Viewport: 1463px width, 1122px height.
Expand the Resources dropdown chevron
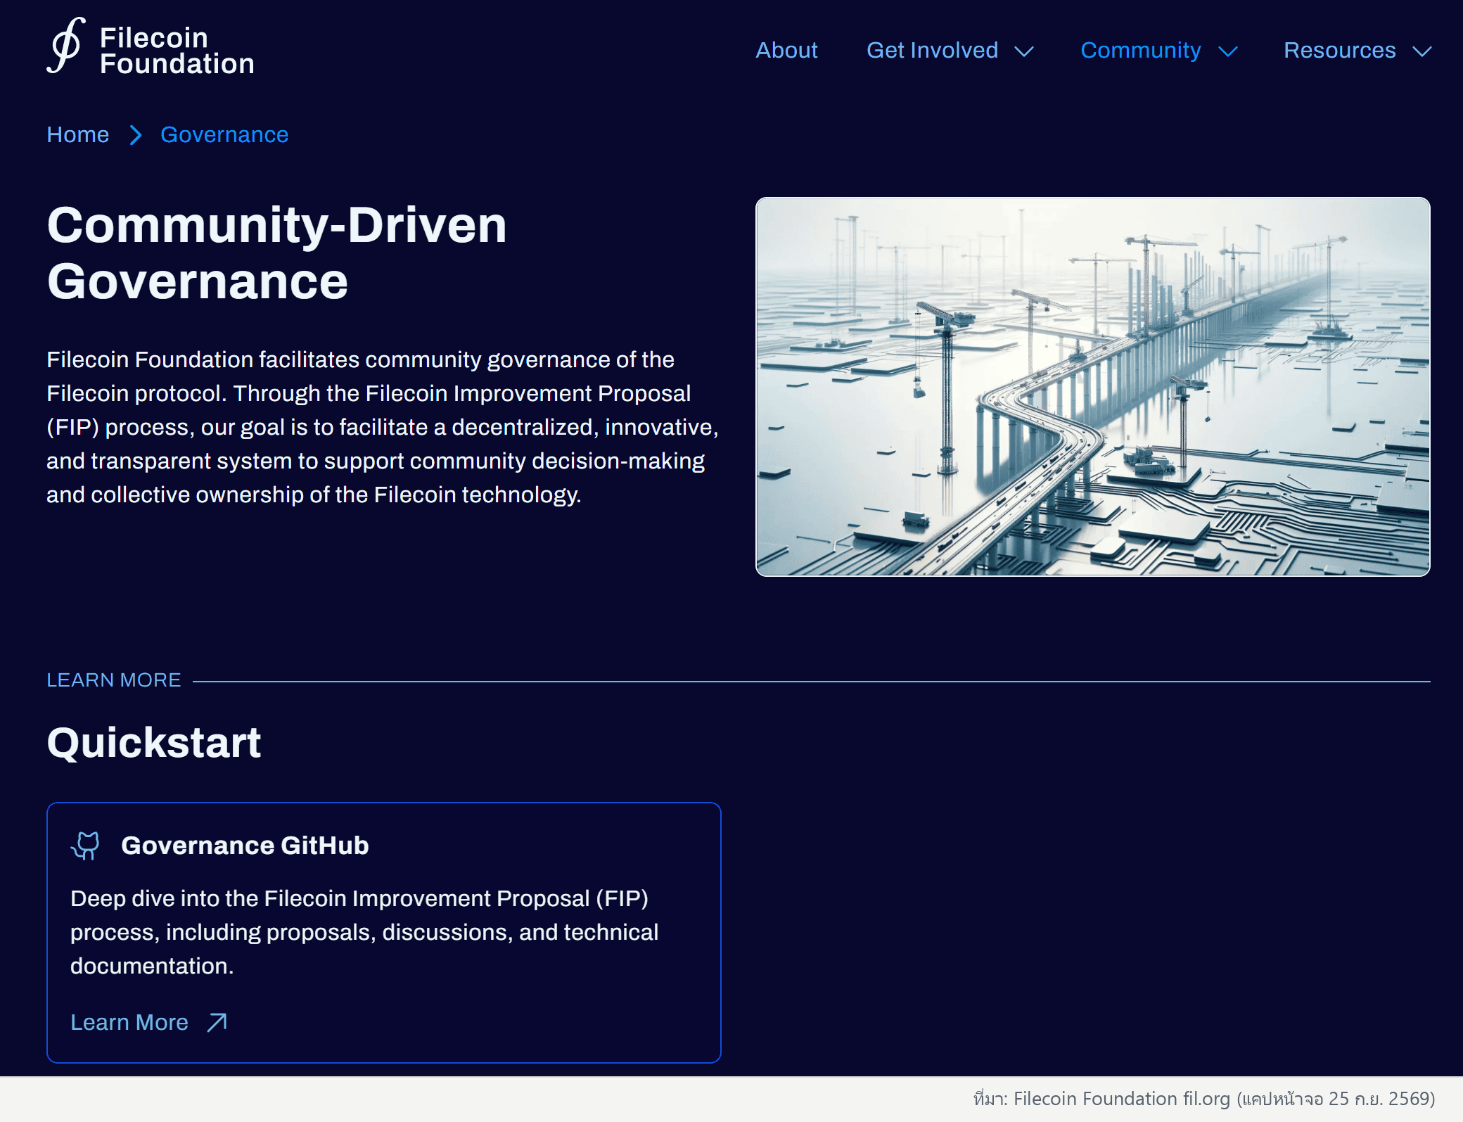[x=1422, y=51]
